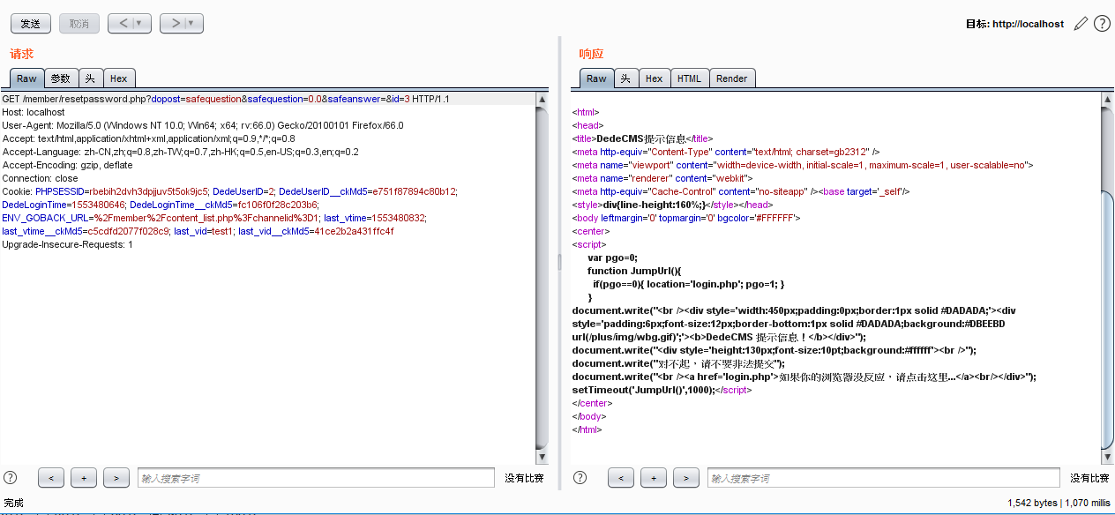Screen dimensions: 1115x515
Task: Open the response Render tab
Action: click(732, 78)
